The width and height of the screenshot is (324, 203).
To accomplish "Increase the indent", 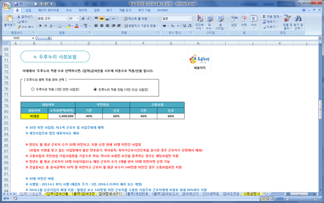I will [119, 26].
